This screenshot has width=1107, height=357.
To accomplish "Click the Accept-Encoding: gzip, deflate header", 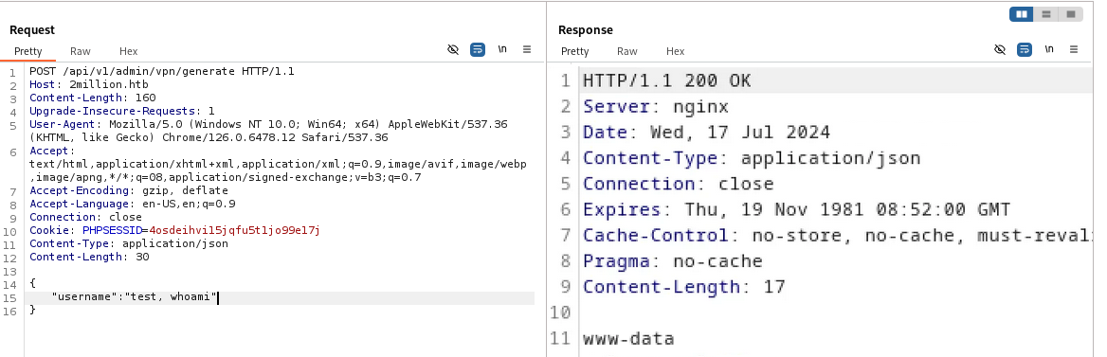I will 129,190.
